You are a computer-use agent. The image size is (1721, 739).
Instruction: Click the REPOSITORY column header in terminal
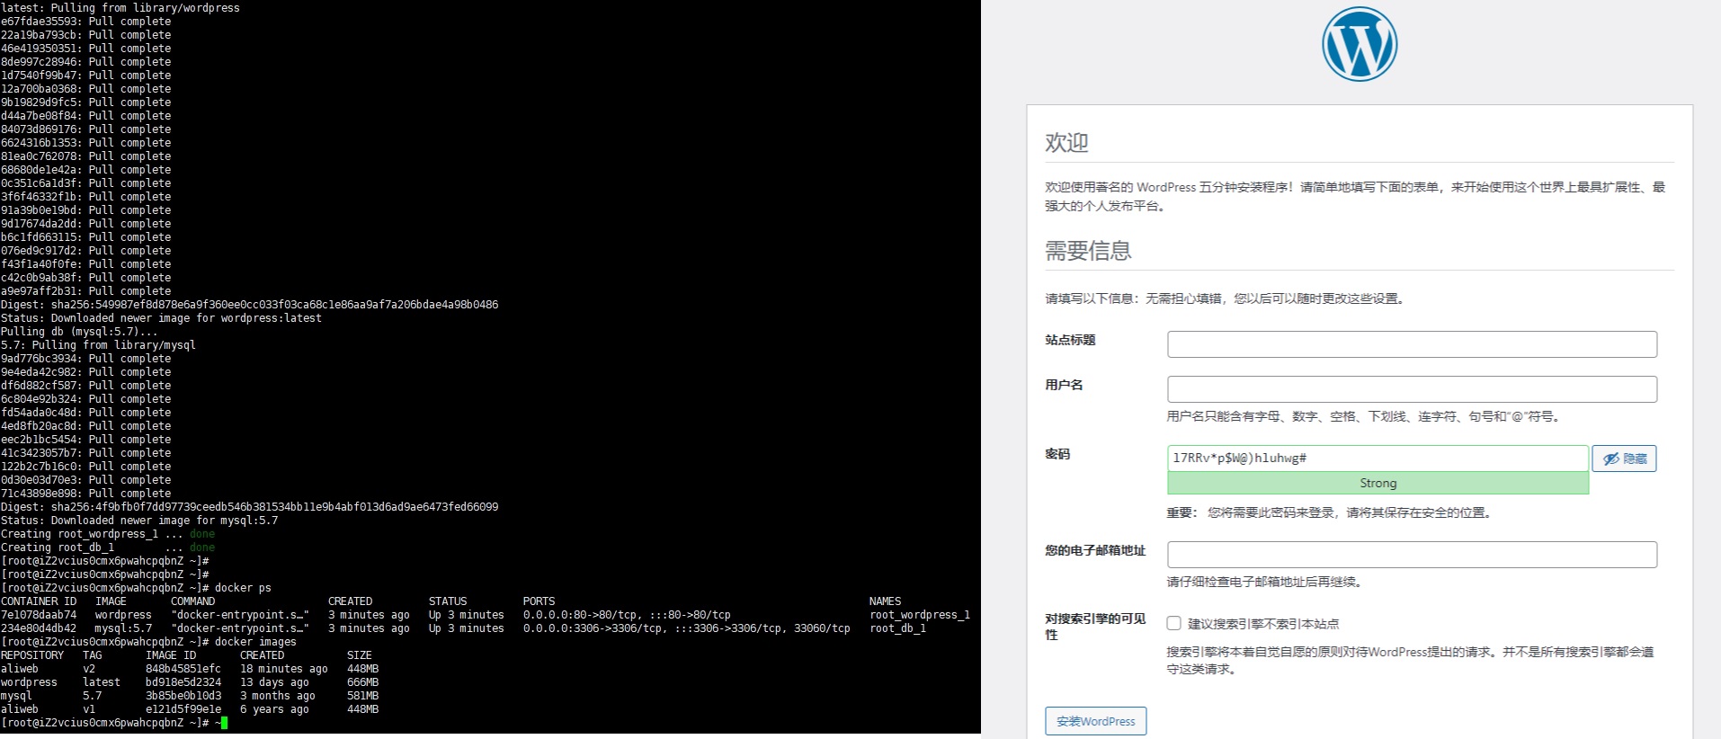pos(32,655)
